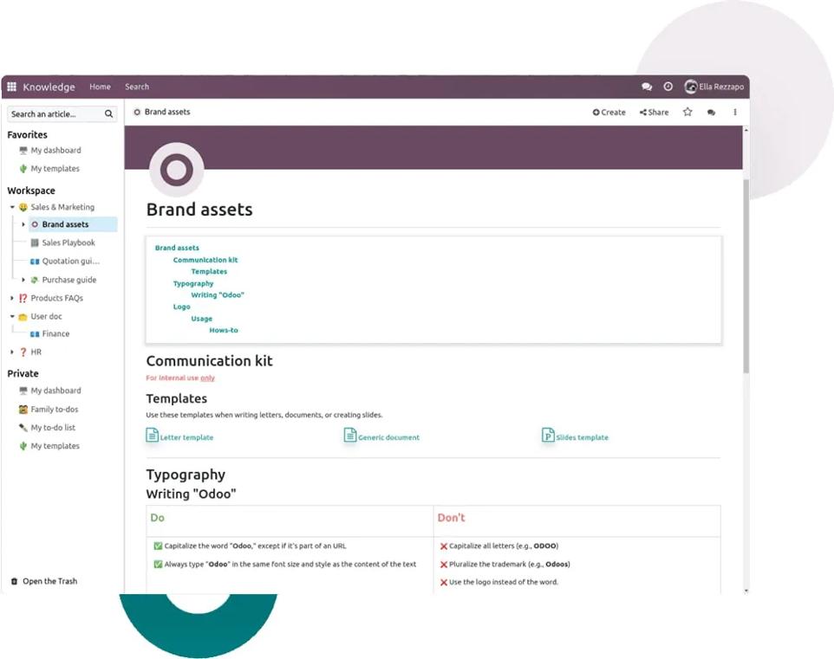Collapse the Sales & Marketing tree node

coord(12,207)
